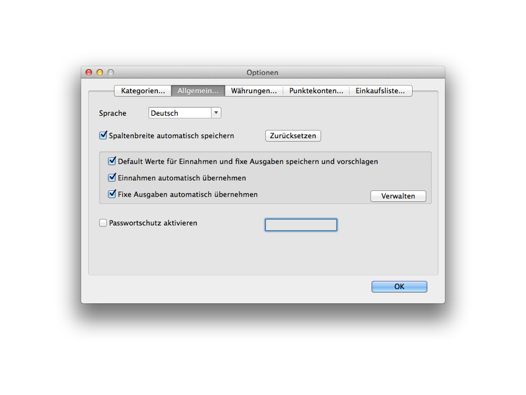Open the Verwalten dialog button

click(x=398, y=196)
